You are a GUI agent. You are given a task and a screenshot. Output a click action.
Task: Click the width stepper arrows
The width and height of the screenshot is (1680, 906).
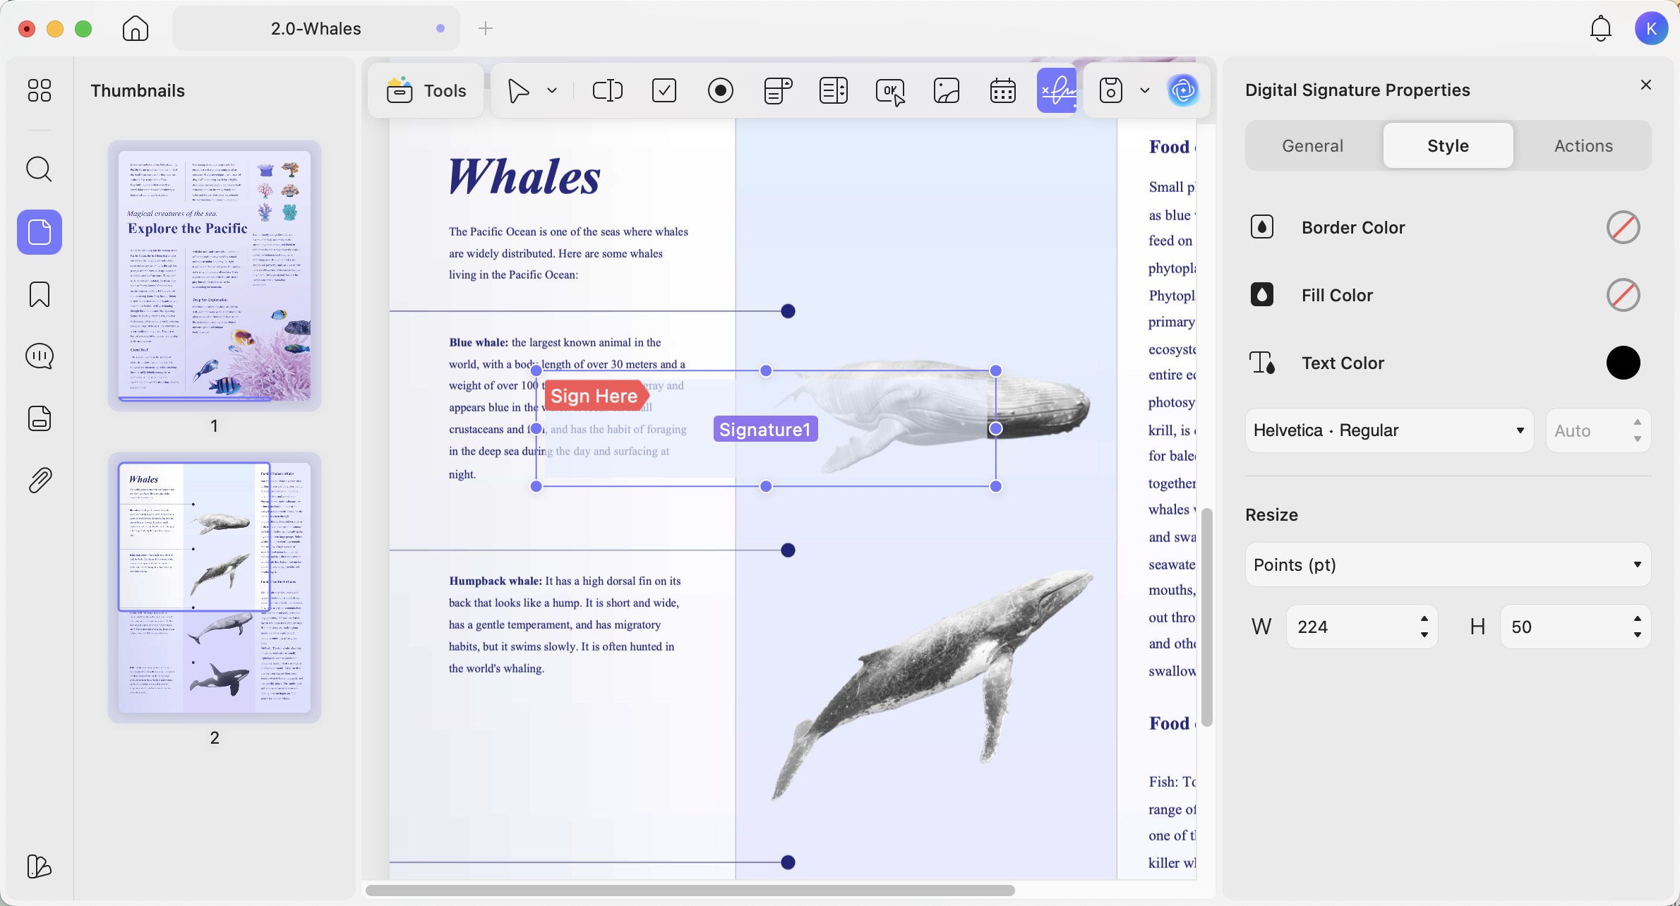pos(1424,627)
